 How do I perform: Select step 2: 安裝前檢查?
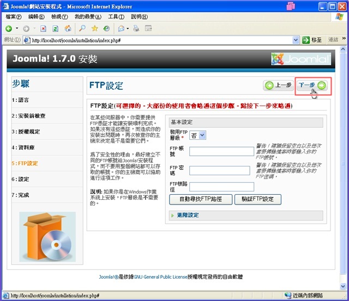click(x=28, y=116)
